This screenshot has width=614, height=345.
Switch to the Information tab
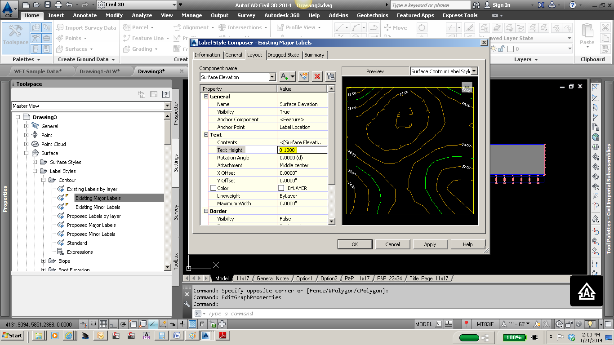coord(207,55)
